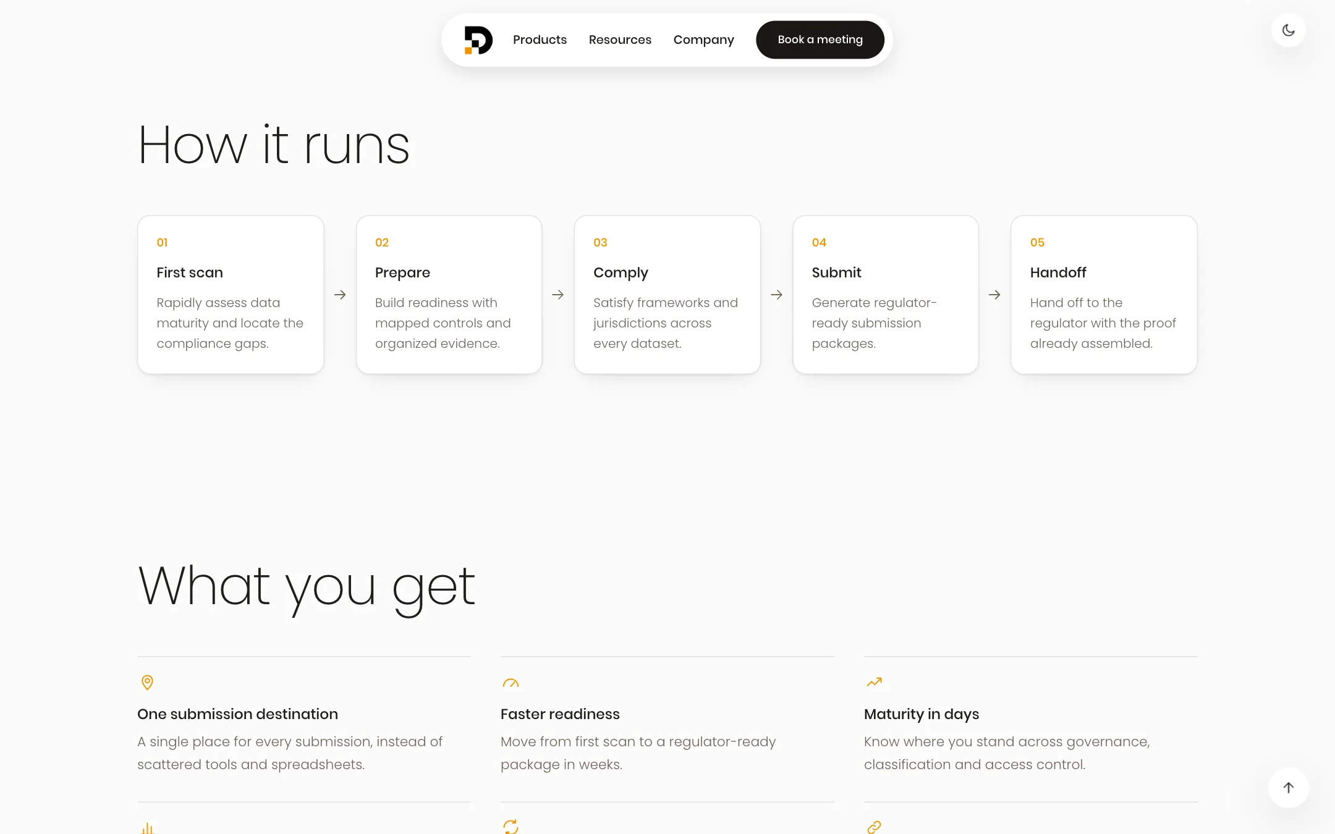
Task: Open the Company menu
Action: point(703,40)
